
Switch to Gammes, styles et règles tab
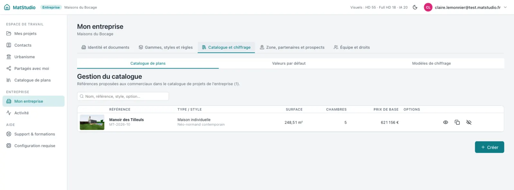click(x=165, y=47)
